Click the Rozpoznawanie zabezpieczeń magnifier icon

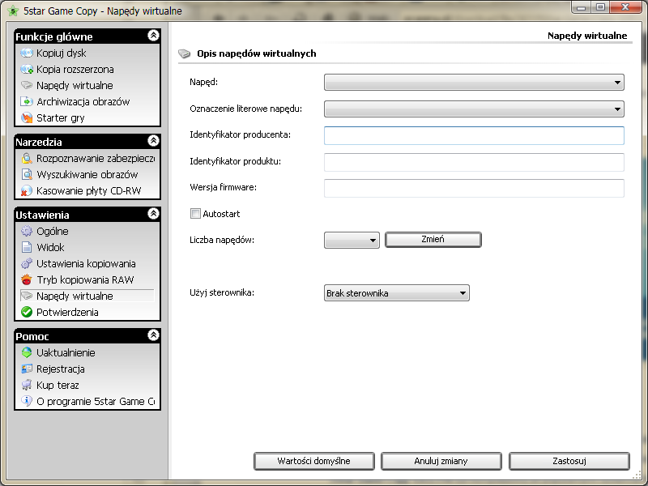[x=27, y=158]
